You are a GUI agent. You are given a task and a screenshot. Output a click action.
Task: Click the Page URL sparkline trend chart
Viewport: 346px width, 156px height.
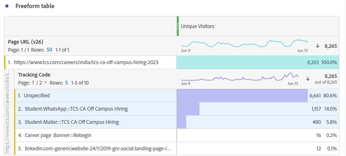244,43
